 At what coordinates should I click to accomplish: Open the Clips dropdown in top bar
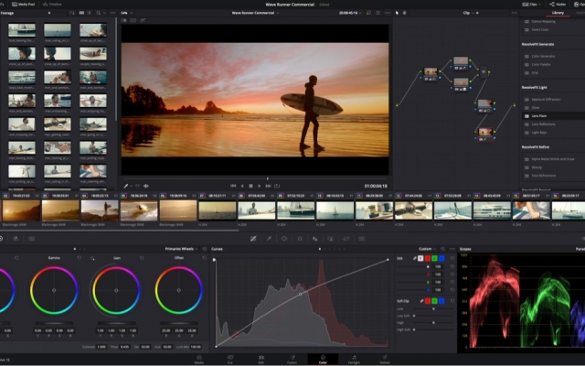point(531,4)
